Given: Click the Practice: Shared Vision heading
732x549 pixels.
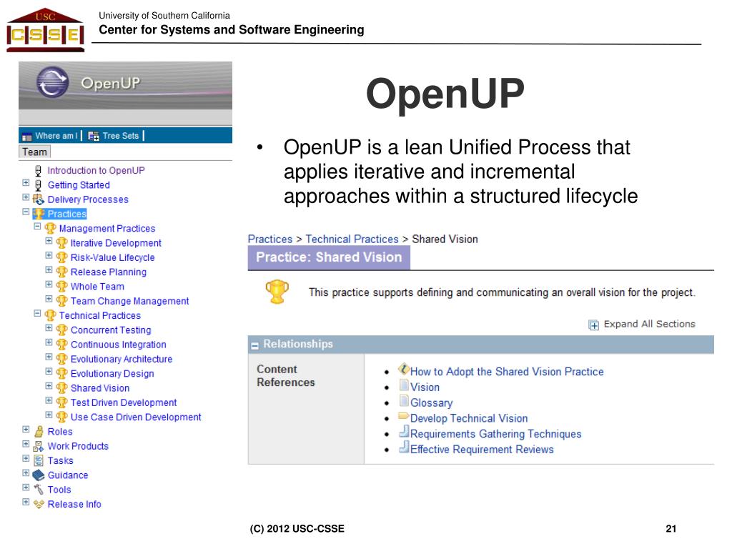Looking at the screenshot, I should (x=329, y=257).
